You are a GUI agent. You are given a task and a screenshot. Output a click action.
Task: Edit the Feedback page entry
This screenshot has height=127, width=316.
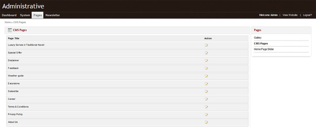click(x=207, y=68)
